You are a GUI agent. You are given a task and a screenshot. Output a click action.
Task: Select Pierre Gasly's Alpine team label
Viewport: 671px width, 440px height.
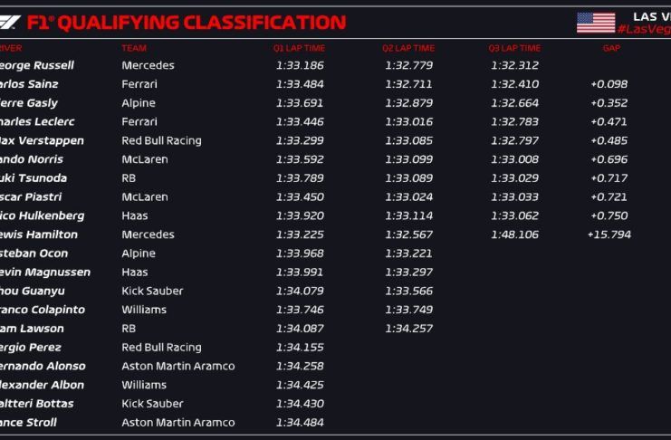point(139,103)
